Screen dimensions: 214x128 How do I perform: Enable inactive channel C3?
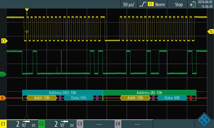coord(80,124)
